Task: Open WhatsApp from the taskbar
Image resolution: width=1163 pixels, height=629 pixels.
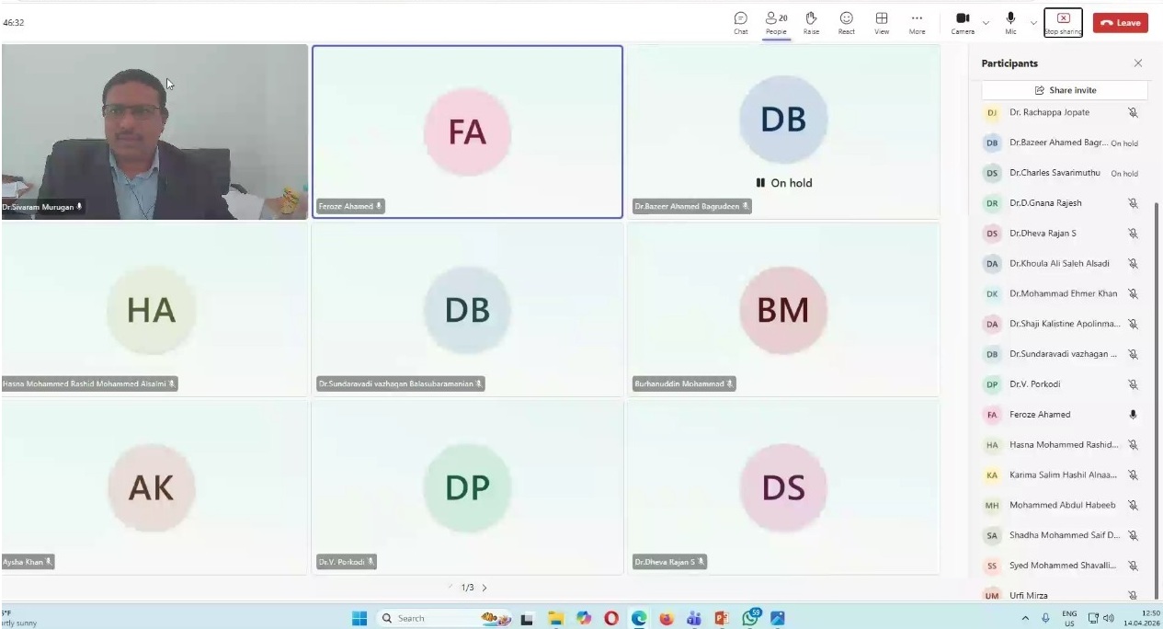Action: point(750,618)
